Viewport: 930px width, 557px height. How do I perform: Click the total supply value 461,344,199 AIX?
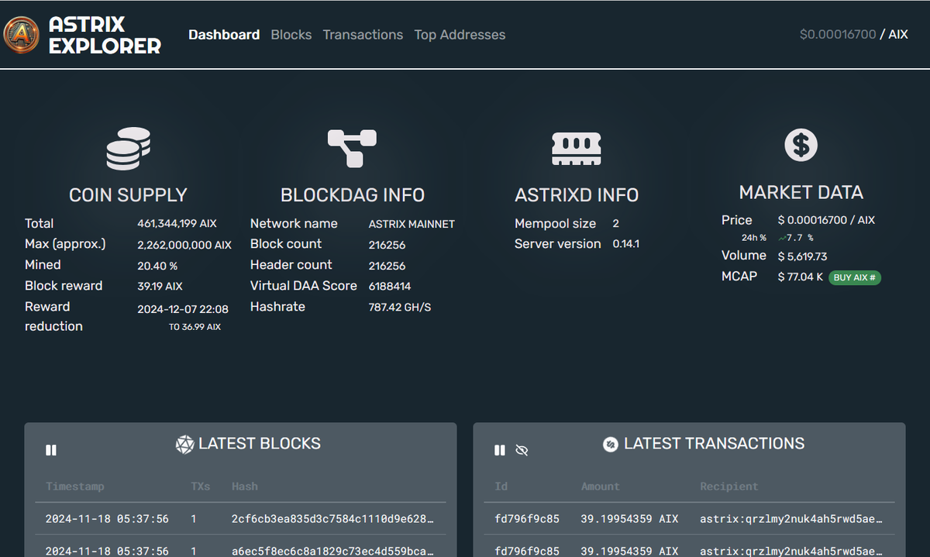pyautogui.click(x=177, y=224)
